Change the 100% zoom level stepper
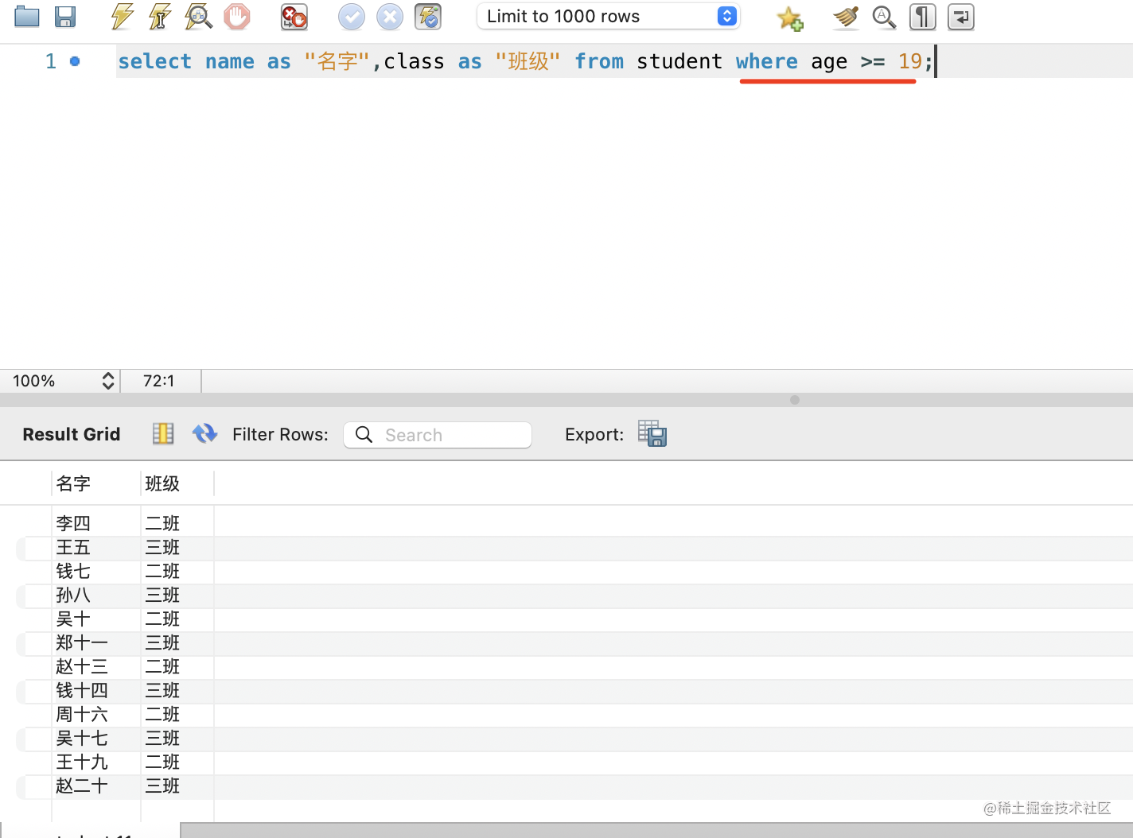Viewport: 1133px width, 838px height. click(108, 381)
